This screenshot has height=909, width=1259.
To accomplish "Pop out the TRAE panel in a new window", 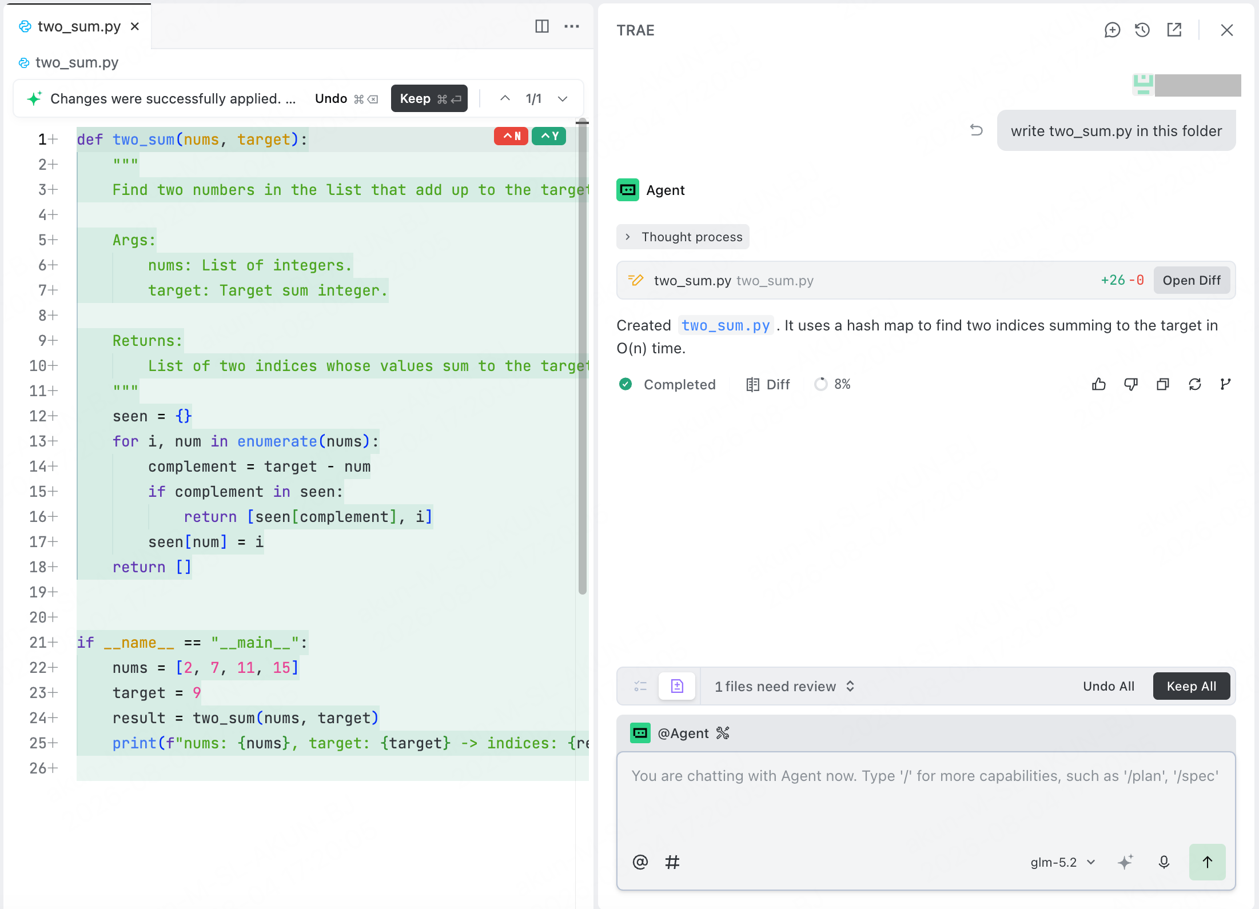I will [x=1174, y=30].
